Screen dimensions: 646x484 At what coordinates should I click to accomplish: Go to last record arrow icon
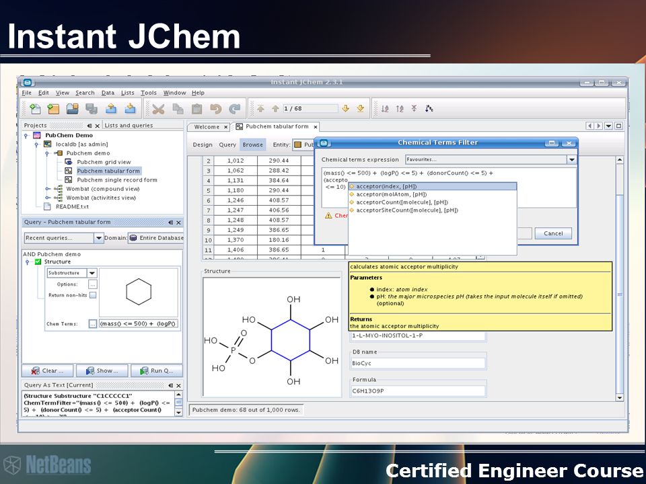(x=361, y=109)
